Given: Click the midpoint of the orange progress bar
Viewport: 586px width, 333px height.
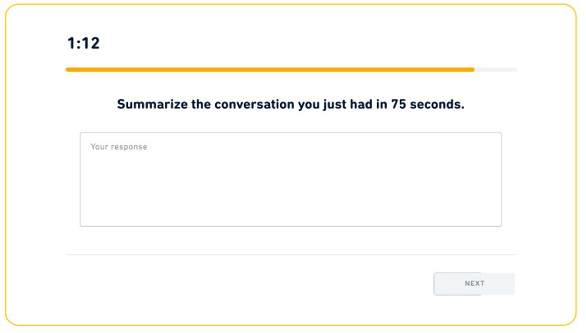Looking at the screenshot, I should pyautogui.click(x=270, y=70).
